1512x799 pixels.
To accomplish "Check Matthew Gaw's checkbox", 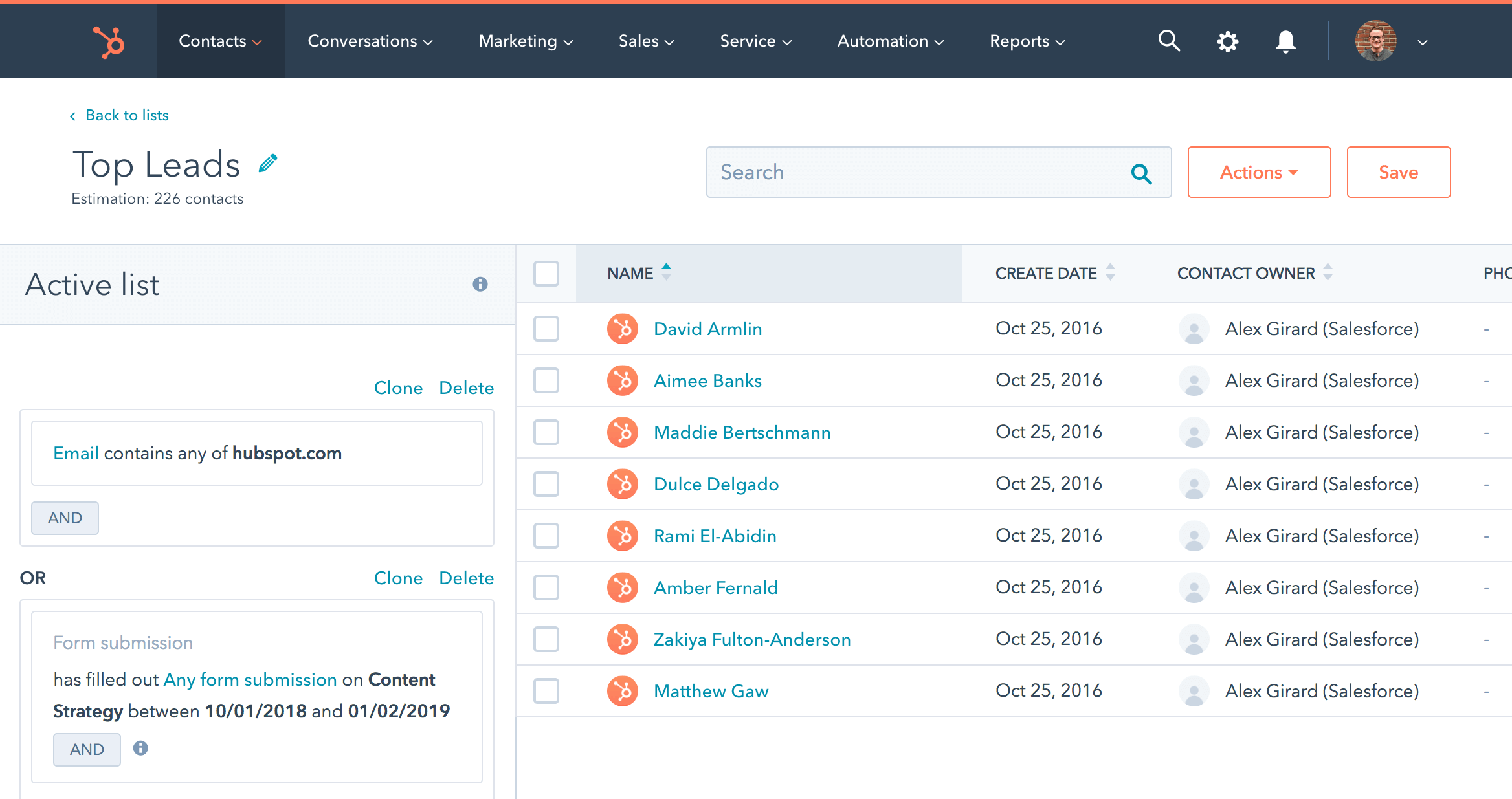I will coord(546,691).
